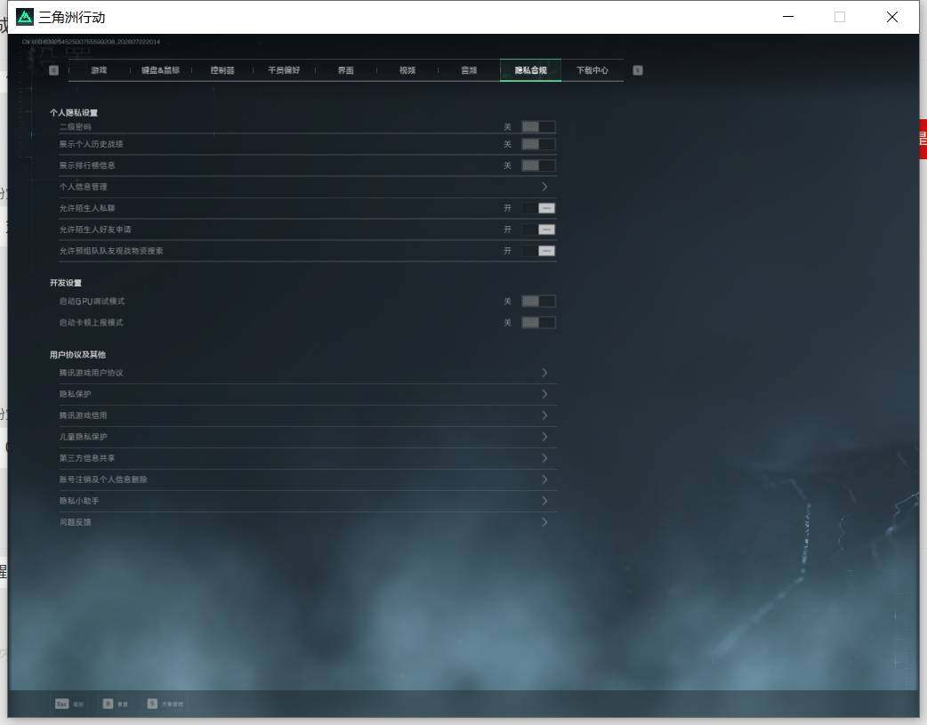
Task: Click the 三角洲行动 window title text
Action: 72,17
